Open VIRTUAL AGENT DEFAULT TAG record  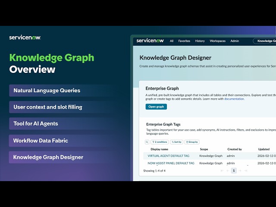coord(169,156)
